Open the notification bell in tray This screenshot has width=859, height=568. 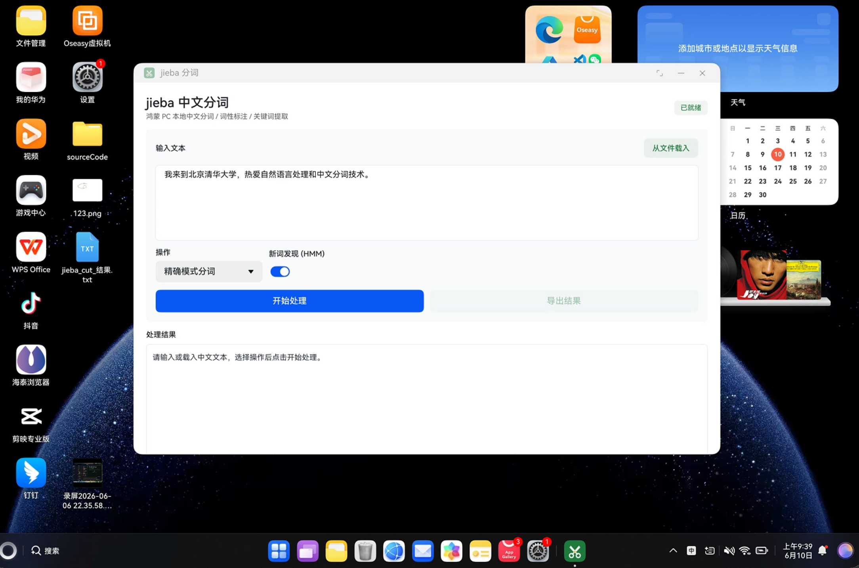pos(823,551)
